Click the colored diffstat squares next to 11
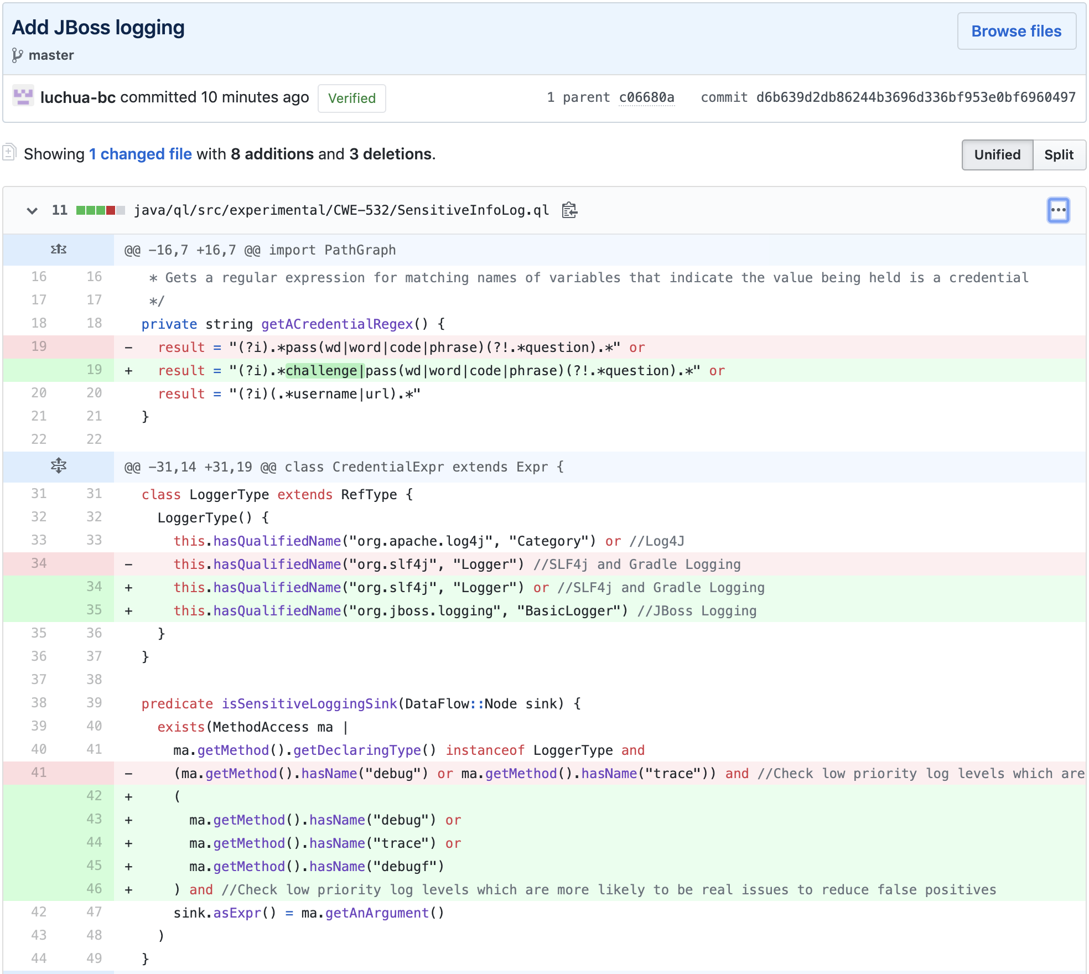 [x=100, y=210]
